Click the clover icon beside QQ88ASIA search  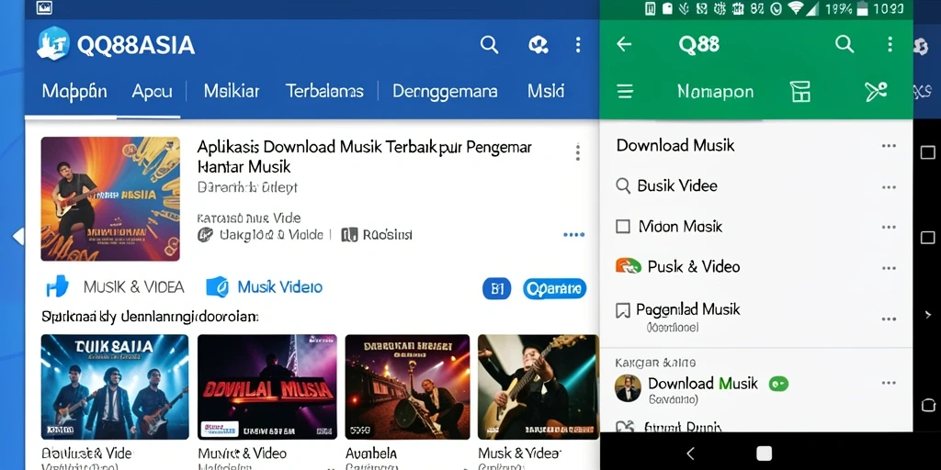[539, 44]
